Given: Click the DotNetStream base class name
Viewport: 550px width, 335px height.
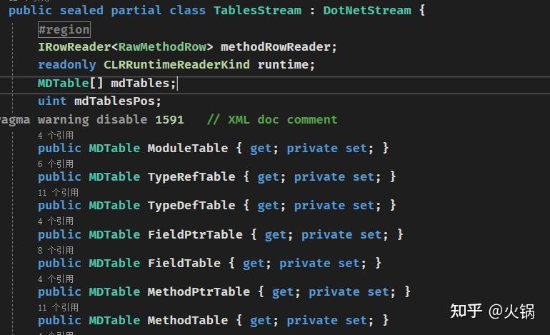Looking at the screenshot, I should [367, 11].
